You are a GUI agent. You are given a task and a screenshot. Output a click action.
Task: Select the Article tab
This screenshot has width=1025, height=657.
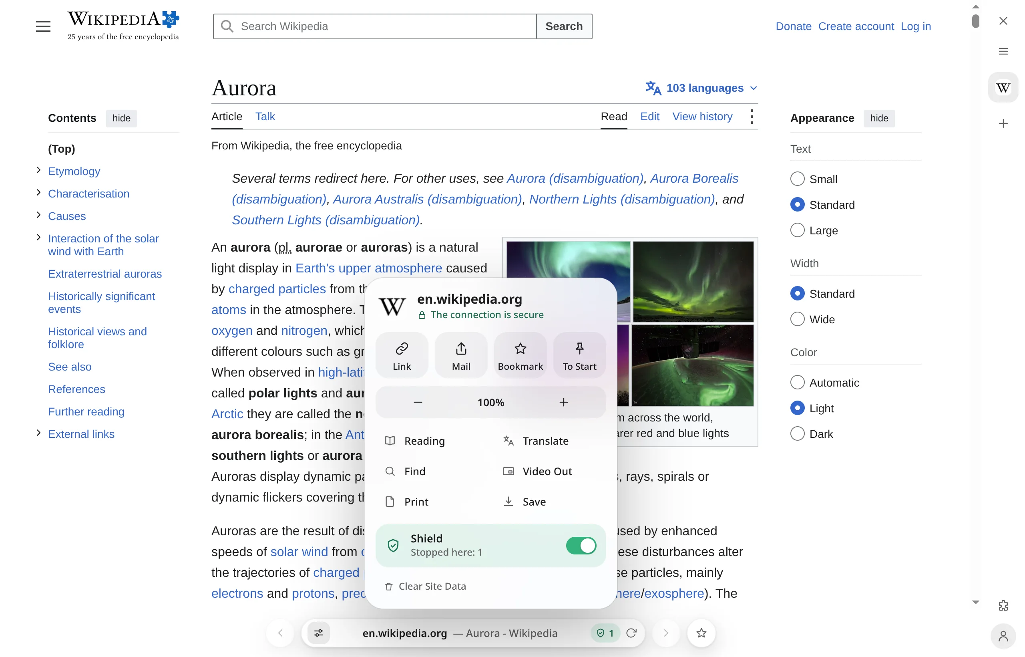(x=227, y=117)
